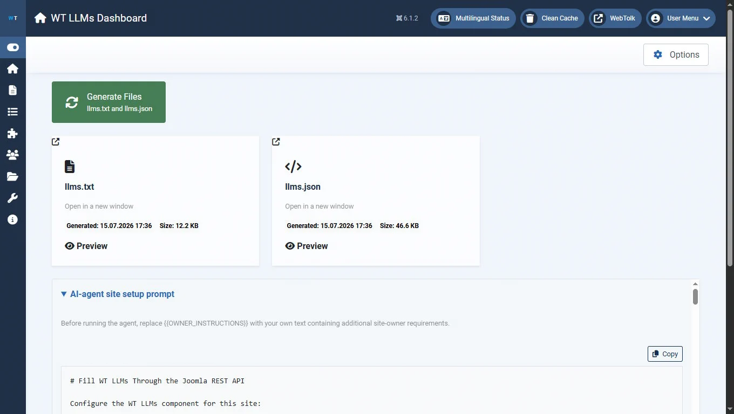Open Multilingual Status
The image size is (734, 414).
pos(473,18)
